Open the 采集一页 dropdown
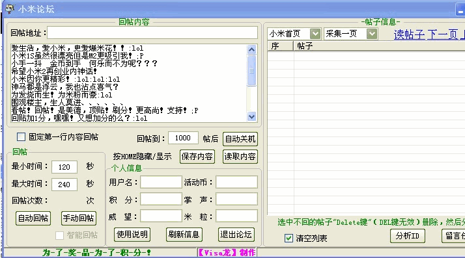The image size is (465, 258). point(372,34)
